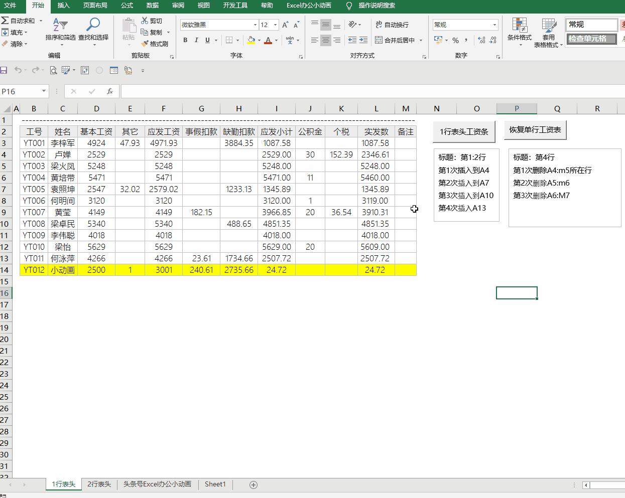Open Conditional Formatting (条件格式)
This screenshot has width=625, height=498.
[x=519, y=32]
